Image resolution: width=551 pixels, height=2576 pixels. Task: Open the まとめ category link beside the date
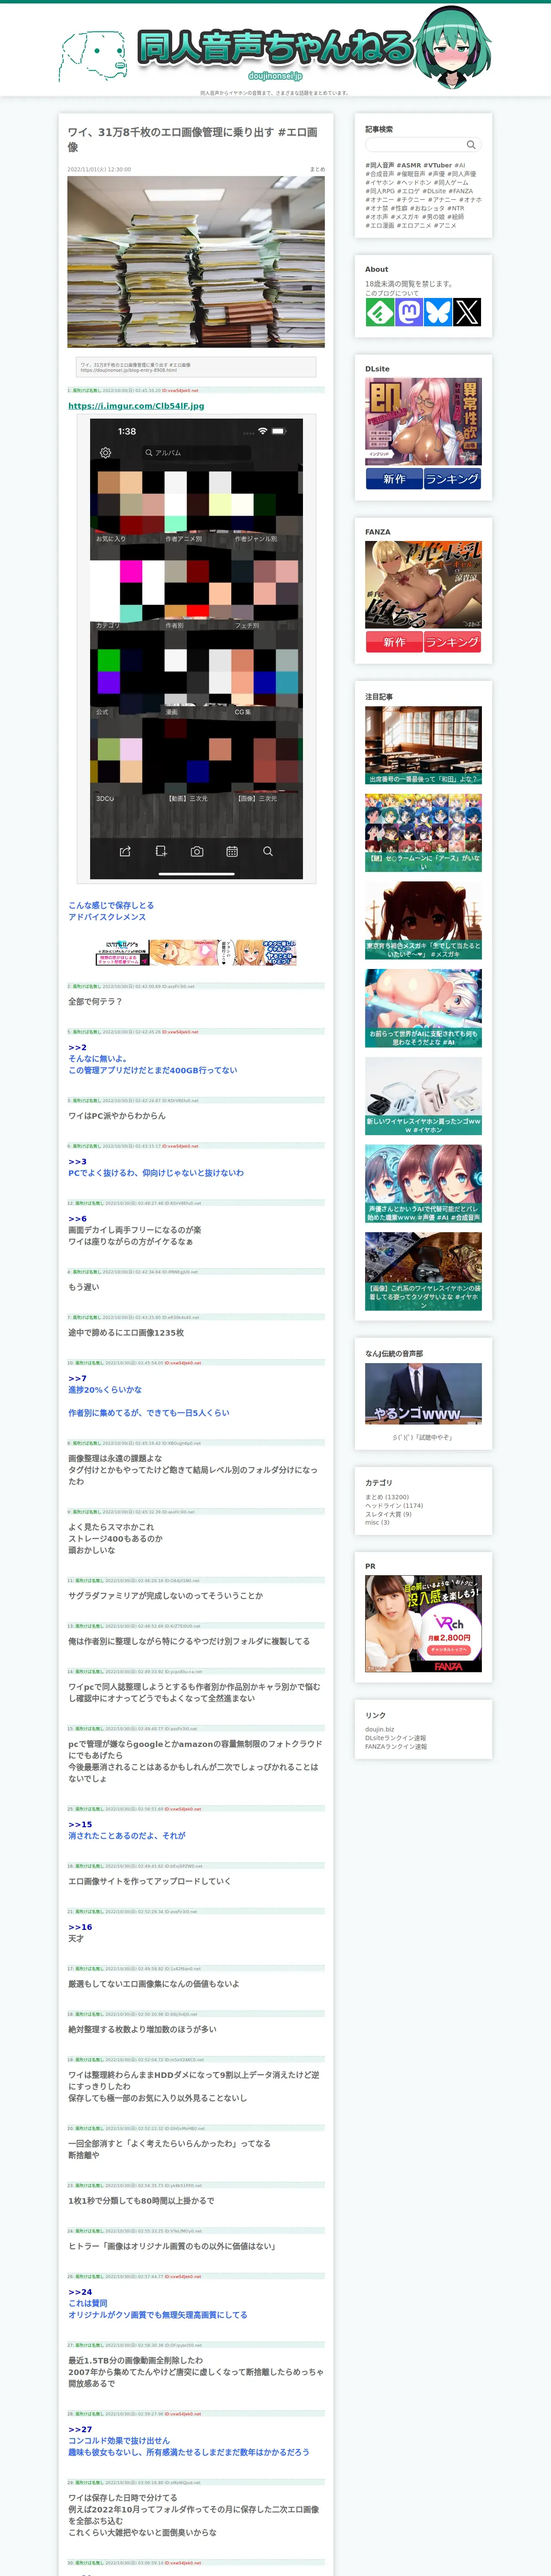pos(317,169)
